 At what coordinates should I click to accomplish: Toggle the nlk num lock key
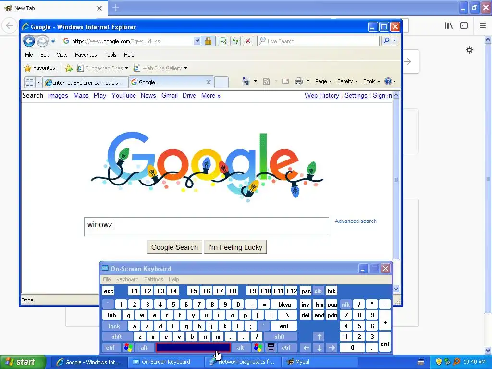(345, 304)
